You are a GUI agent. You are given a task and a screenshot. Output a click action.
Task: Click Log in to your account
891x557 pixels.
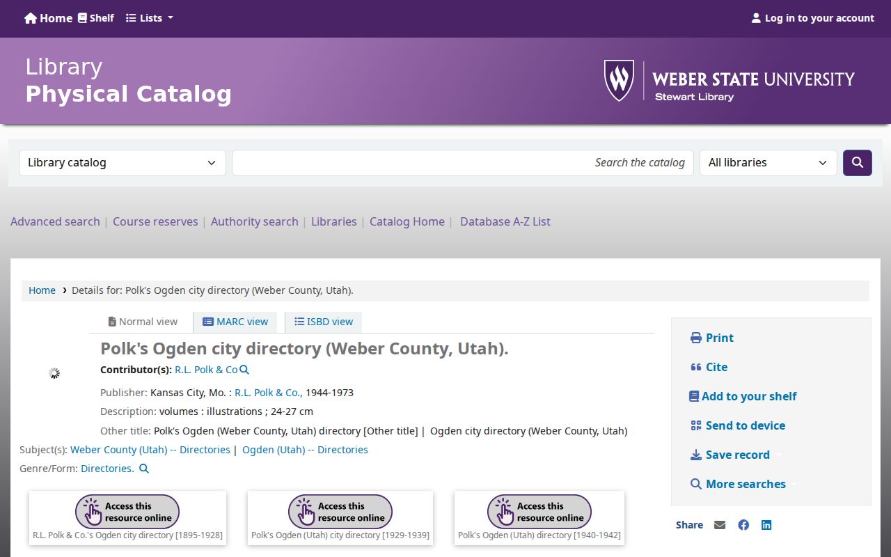point(812,18)
